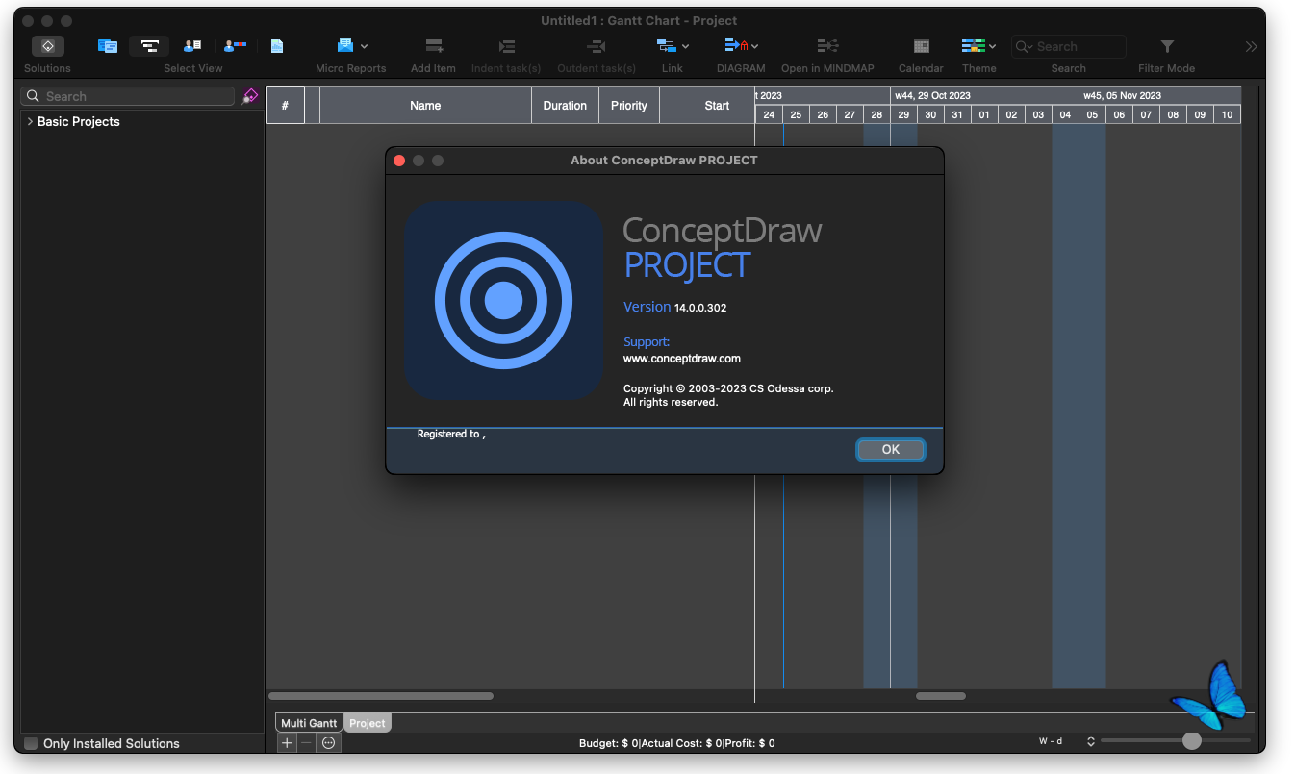1295x774 pixels.
Task: Click the # column header
Action: [285, 106]
